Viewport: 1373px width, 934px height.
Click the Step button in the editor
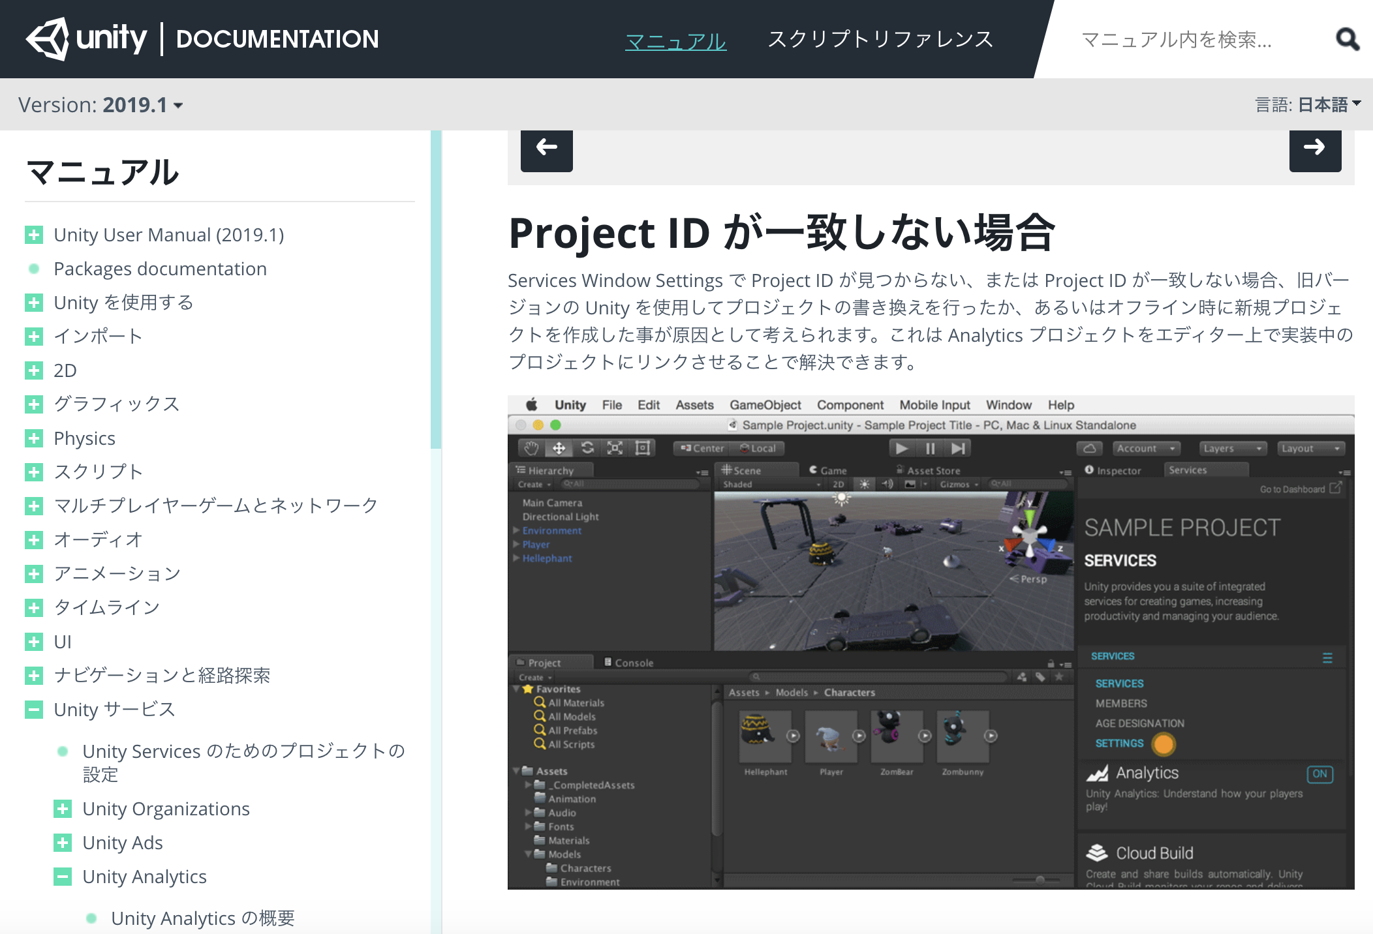(958, 448)
